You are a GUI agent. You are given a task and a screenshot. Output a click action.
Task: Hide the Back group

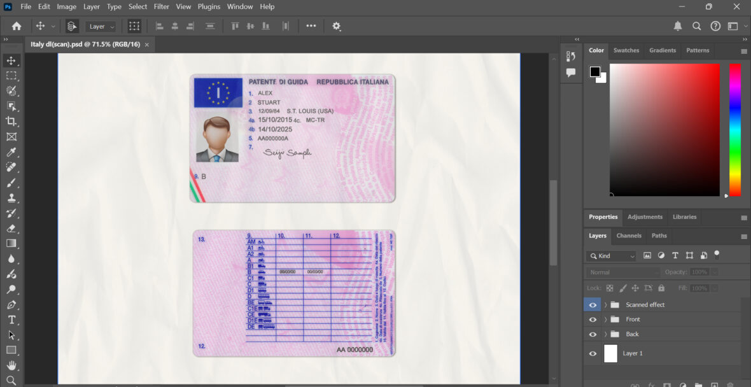pos(593,334)
